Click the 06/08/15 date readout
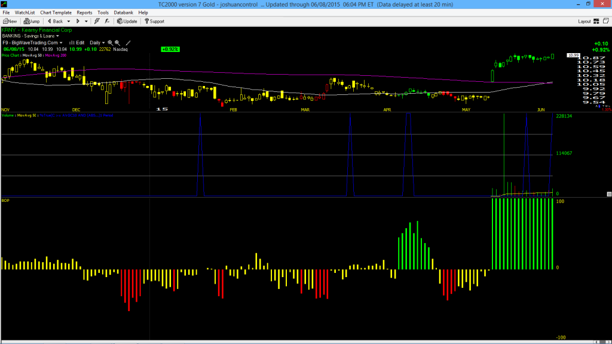612x344 pixels. (14, 49)
